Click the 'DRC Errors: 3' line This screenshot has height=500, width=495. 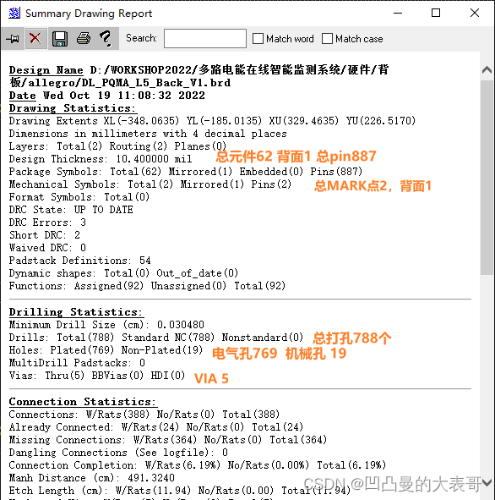(47, 223)
